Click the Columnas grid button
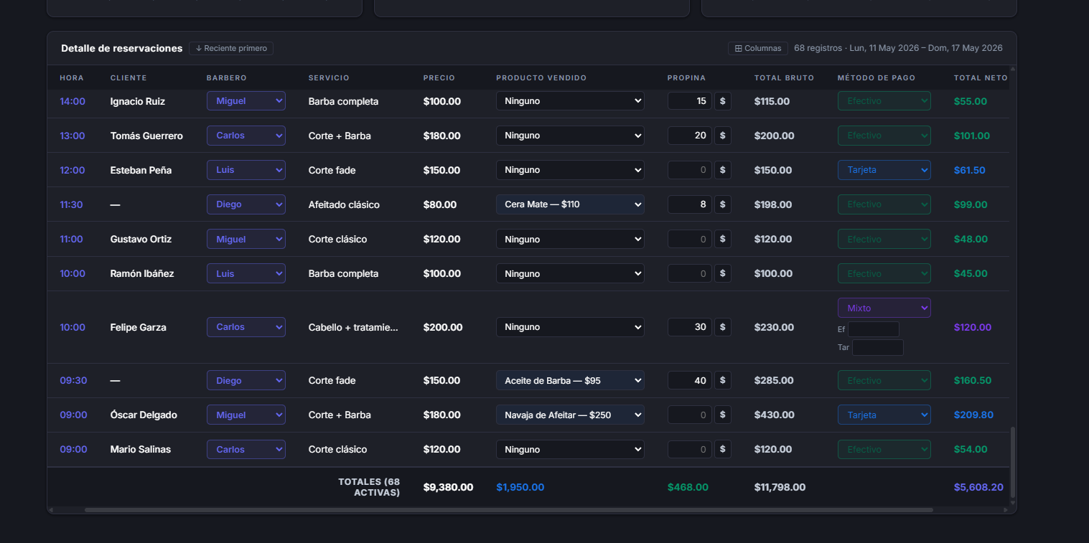 click(x=757, y=48)
